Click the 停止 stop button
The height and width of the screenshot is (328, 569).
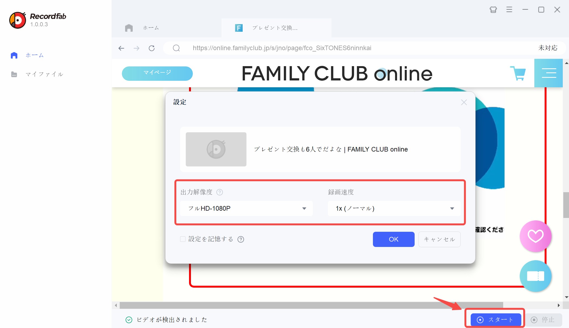(x=544, y=320)
